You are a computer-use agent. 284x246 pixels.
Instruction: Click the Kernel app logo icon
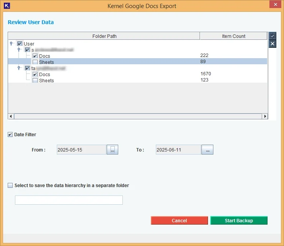pos(7,6)
